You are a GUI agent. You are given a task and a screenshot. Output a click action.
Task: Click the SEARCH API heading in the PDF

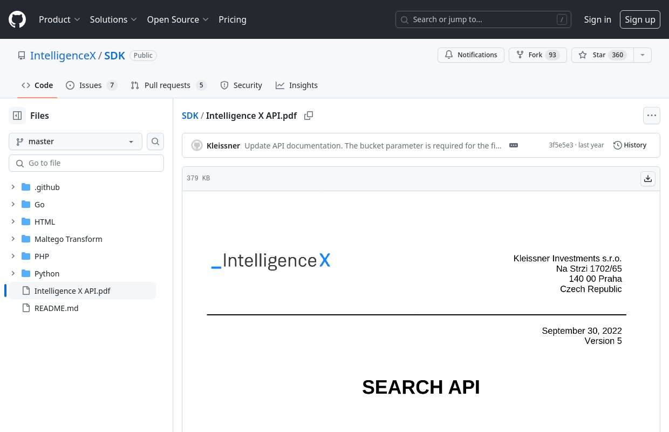pyautogui.click(x=421, y=387)
